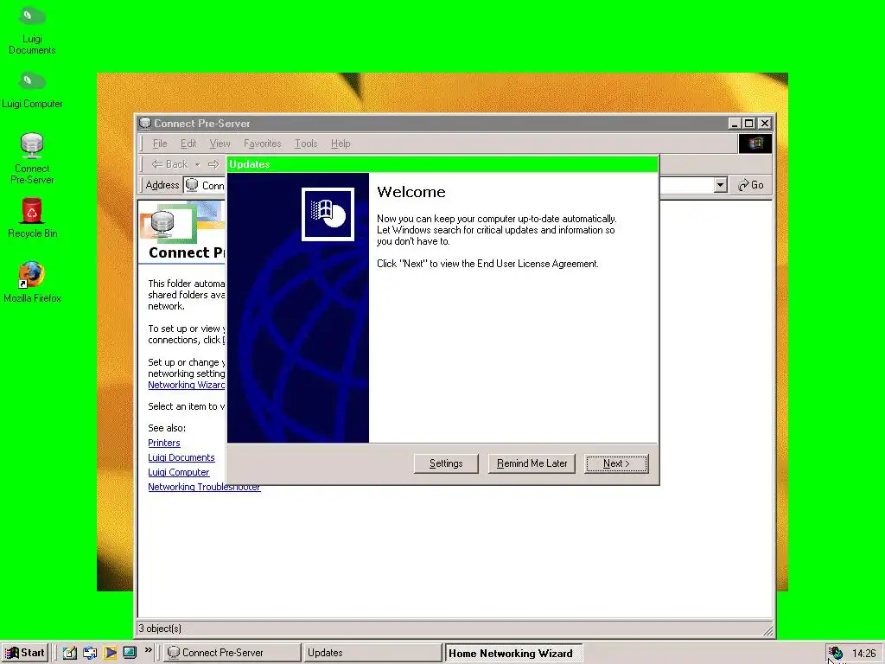Open the Networking Troubleshooter link
Image resolution: width=885 pixels, height=664 pixels.
coord(204,487)
